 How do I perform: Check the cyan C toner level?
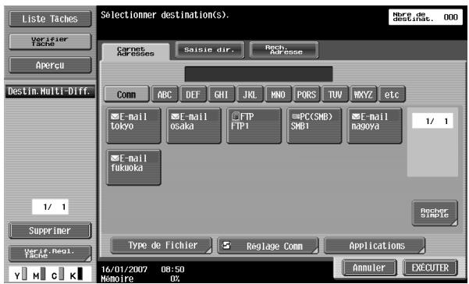(x=58, y=274)
